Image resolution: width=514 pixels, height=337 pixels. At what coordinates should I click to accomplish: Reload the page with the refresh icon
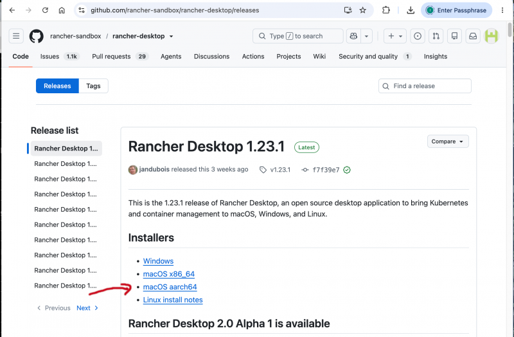tap(45, 10)
